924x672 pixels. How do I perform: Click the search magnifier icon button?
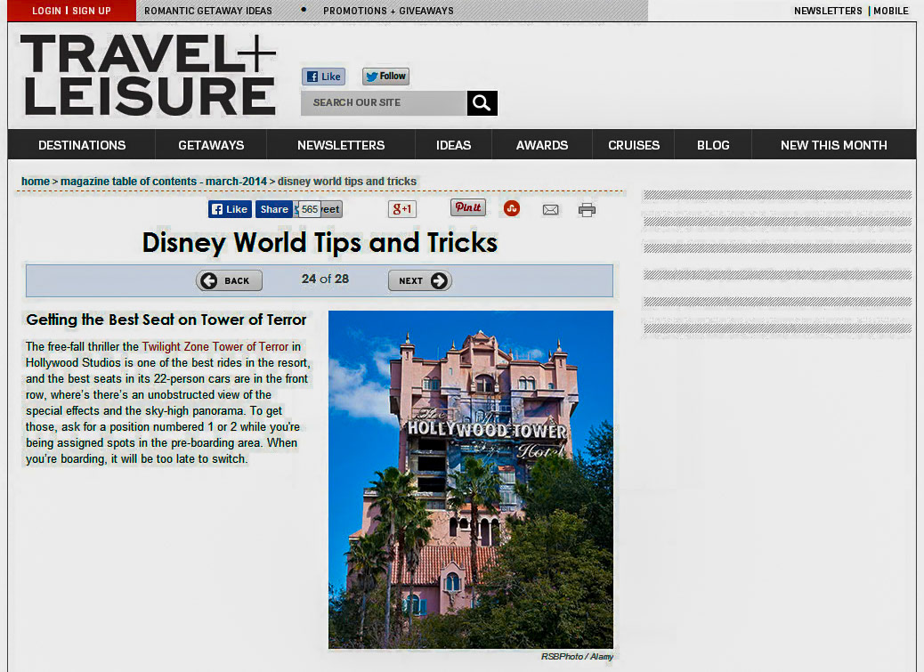click(482, 103)
